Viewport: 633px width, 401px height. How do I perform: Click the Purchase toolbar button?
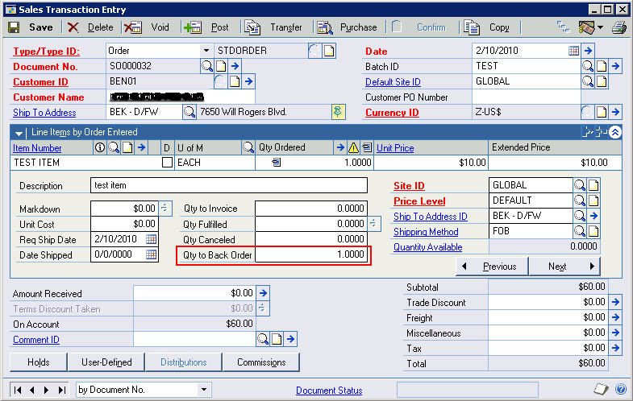(x=348, y=27)
